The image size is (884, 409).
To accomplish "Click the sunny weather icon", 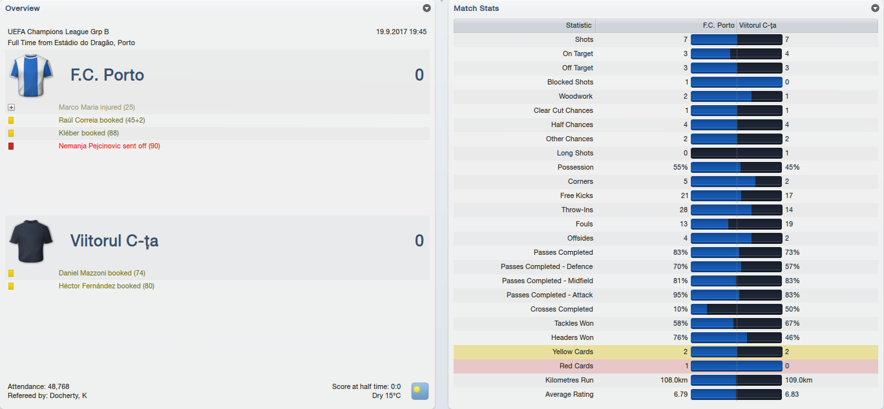I will [x=420, y=391].
